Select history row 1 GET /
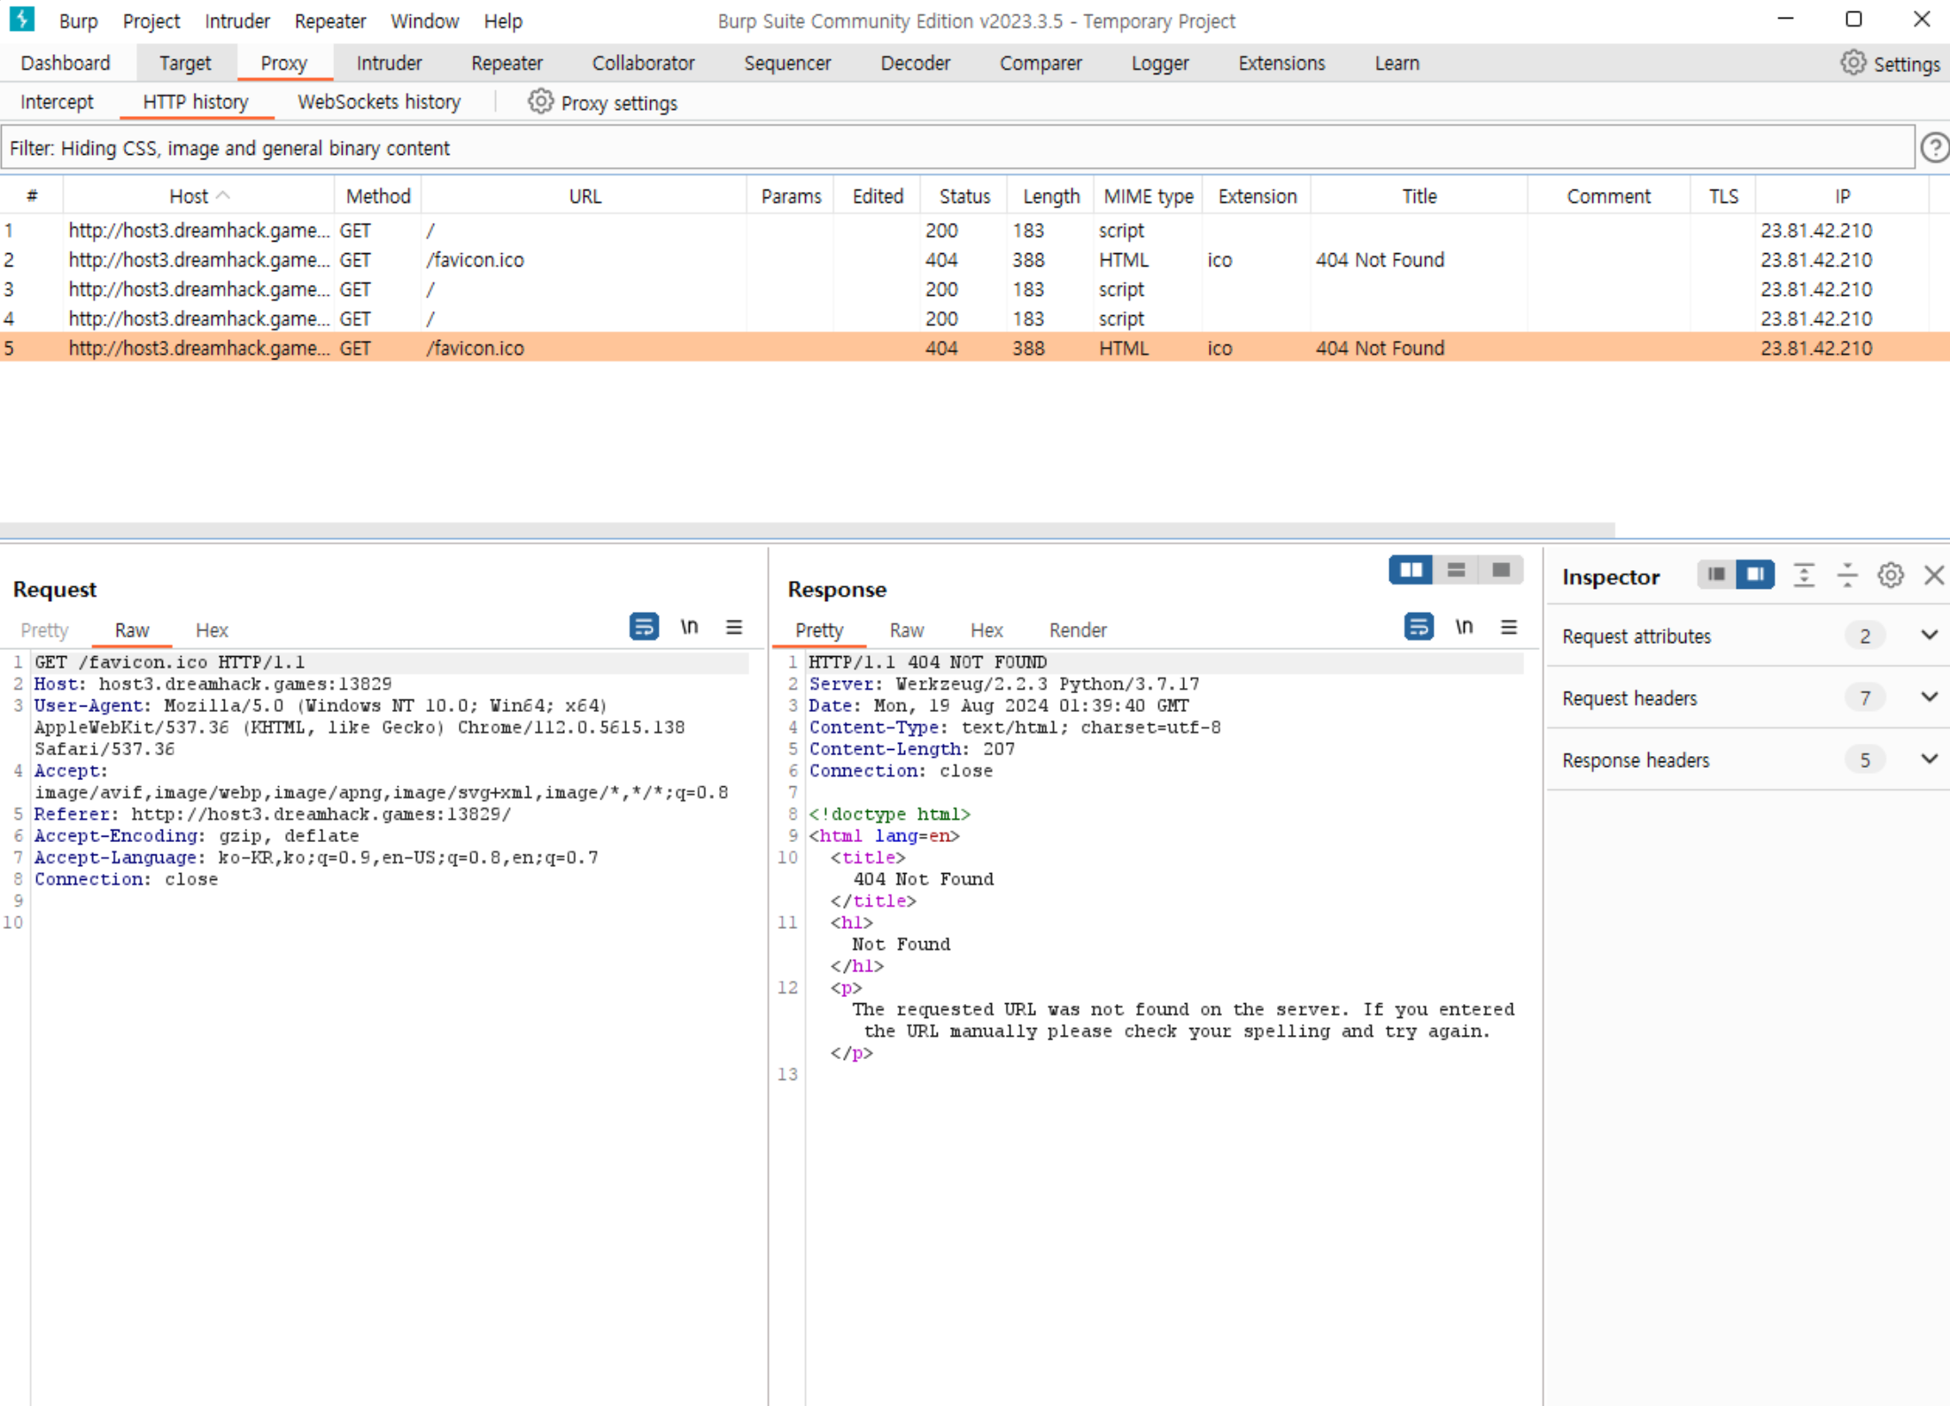This screenshot has height=1406, width=1950. [974, 230]
